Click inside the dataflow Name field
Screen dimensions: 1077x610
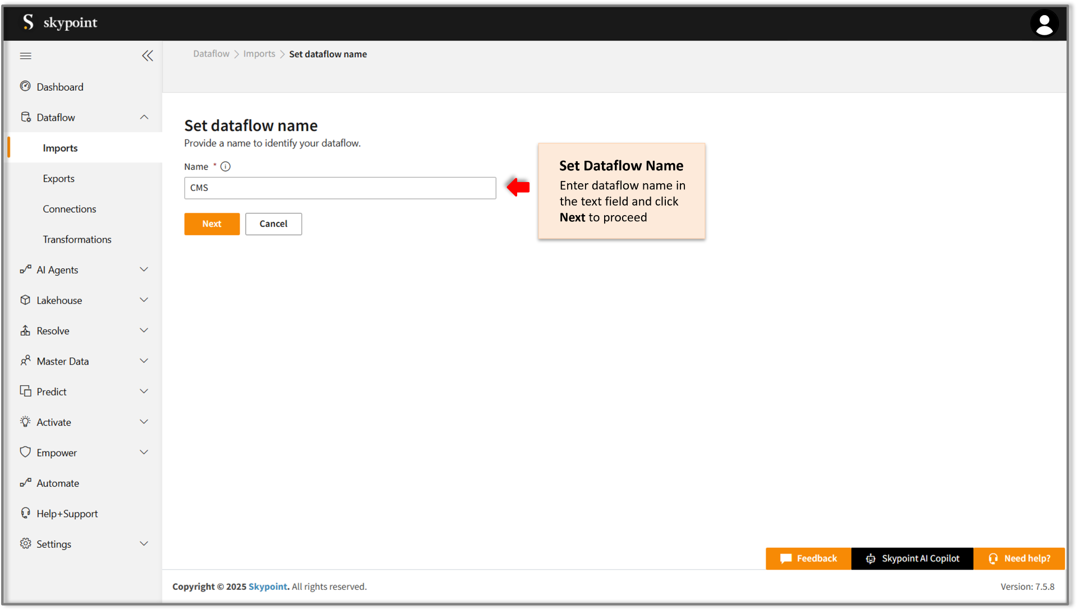(x=340, y=188)
